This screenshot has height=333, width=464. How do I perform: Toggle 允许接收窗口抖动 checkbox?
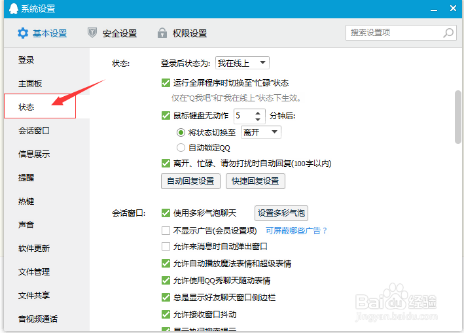166,315
